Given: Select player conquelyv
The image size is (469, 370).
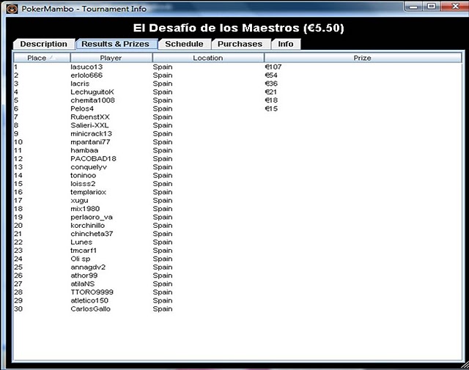Looking at the screenshot, I should pyautogui.click(x=89, y=167).
